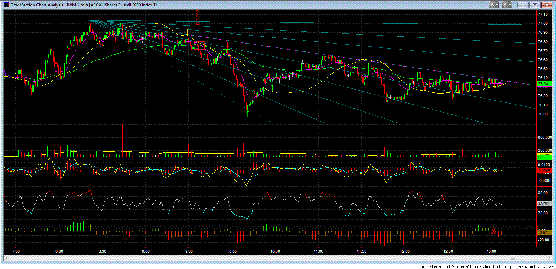Click the 20.00 oscillator axis label
Screen dimensions: 556x269
543,213
